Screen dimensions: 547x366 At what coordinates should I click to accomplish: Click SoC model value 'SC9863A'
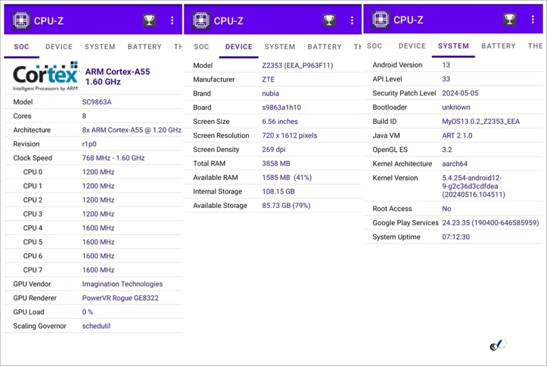(97, 102)
